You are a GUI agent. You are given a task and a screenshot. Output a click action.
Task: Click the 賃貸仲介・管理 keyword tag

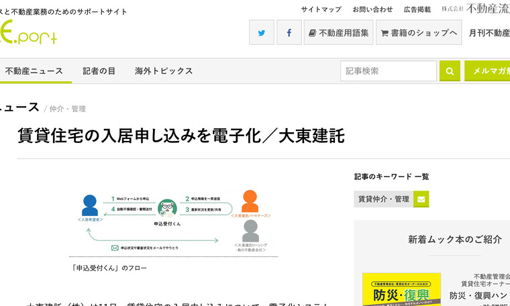[383, 199]
